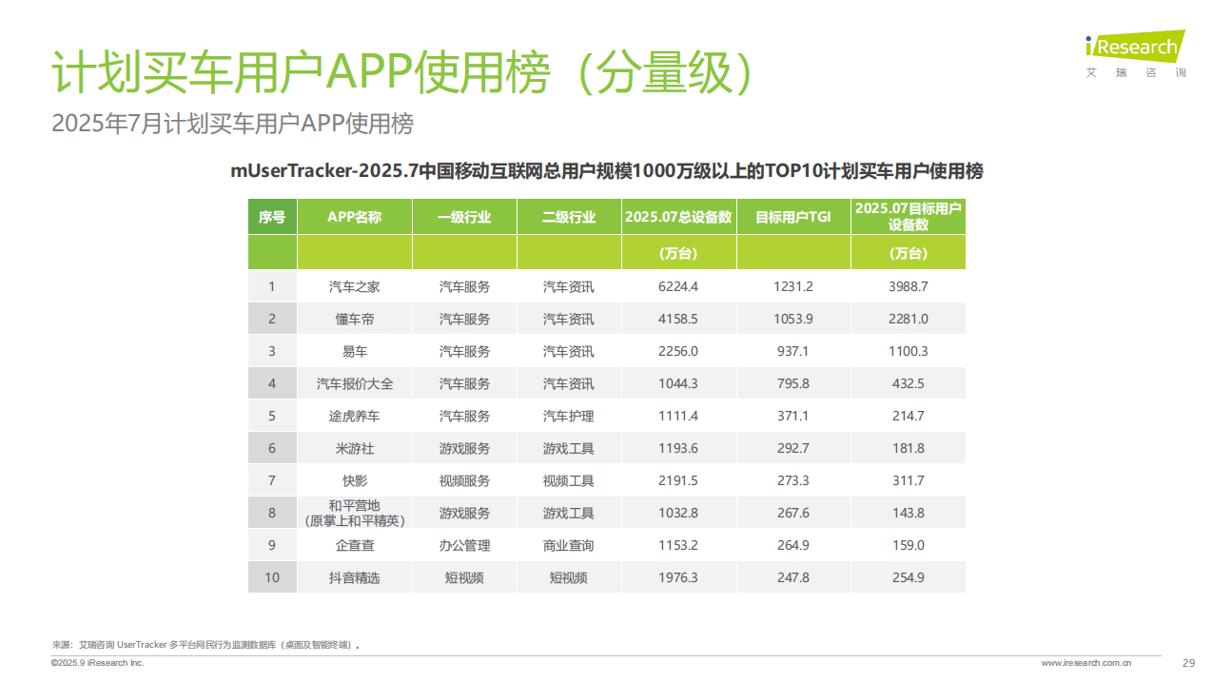Viewport: 1212px width, 682px height.
Task: Select the 2025.07总设备数 column header
Action: point(678,217)
